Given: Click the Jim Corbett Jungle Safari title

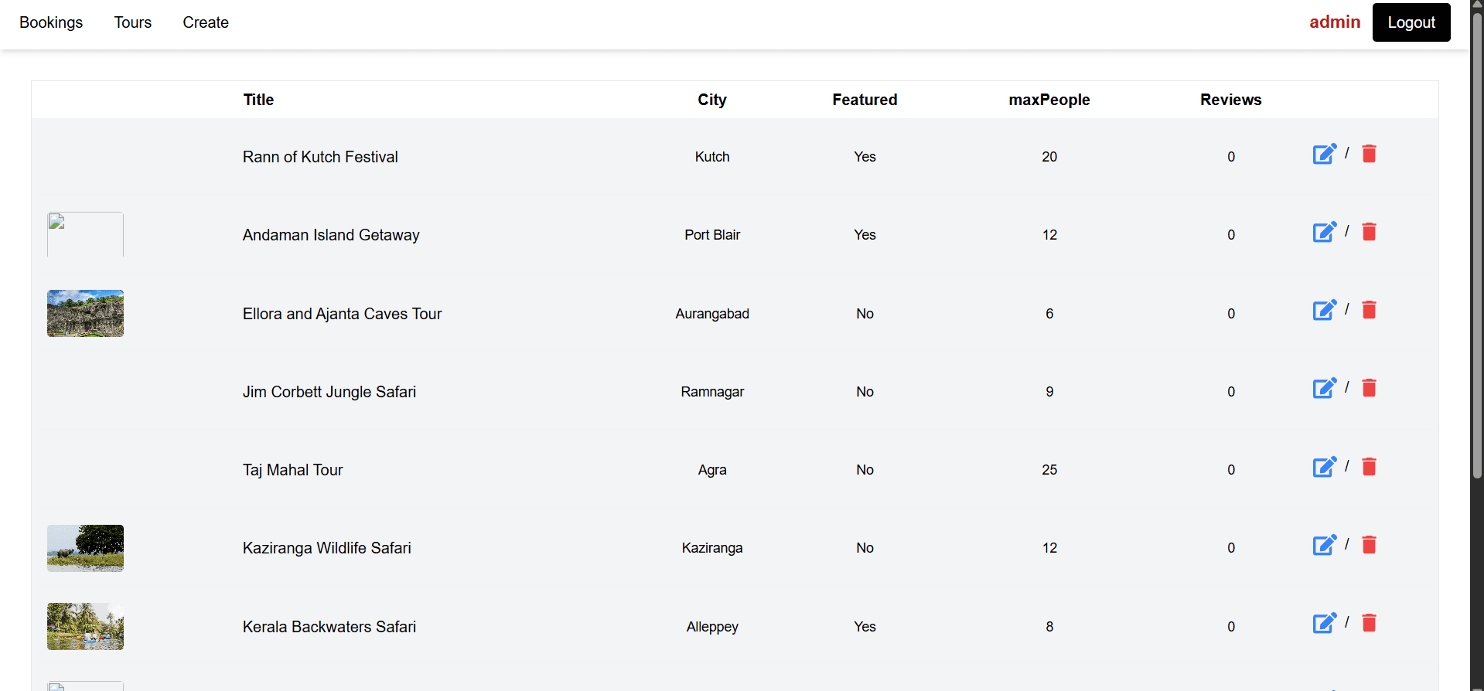Looking at the screenshot, I should pyautogui.click(x=329, y=392).
